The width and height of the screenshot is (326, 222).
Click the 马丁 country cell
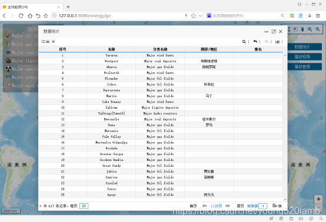coord(209,96)
